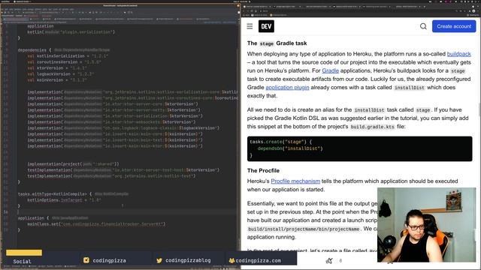Click the 'val koinVersion' line in editor
Screen dimensions: 481x270
point(57,80)
